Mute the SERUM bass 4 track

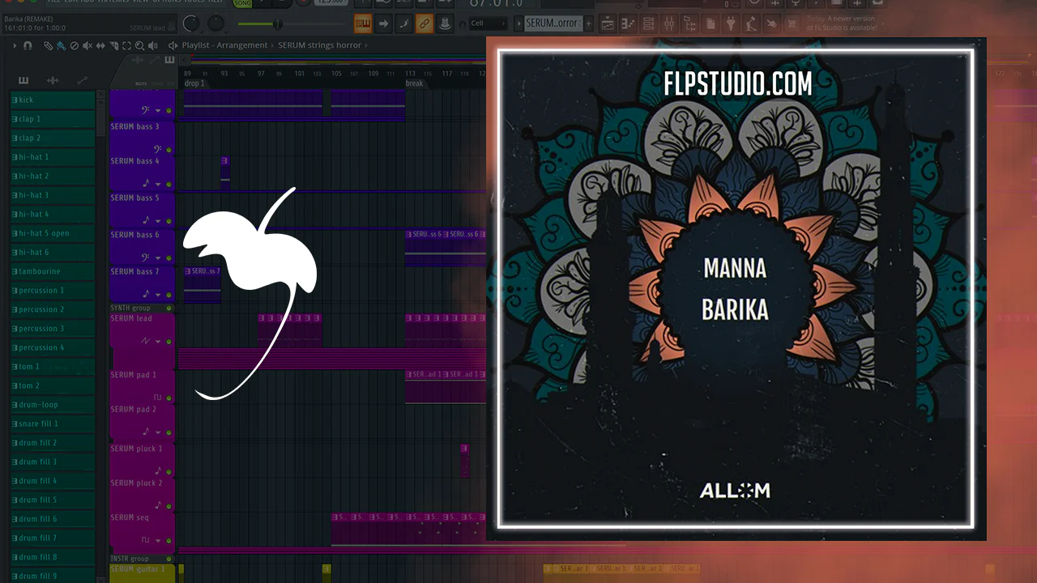[x=169, y=183]
